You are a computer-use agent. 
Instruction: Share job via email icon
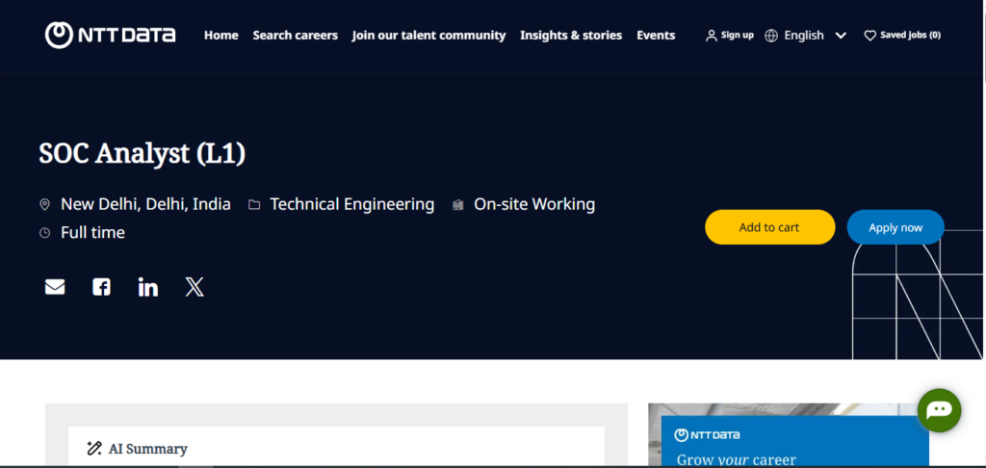click(x=55, y=288)
